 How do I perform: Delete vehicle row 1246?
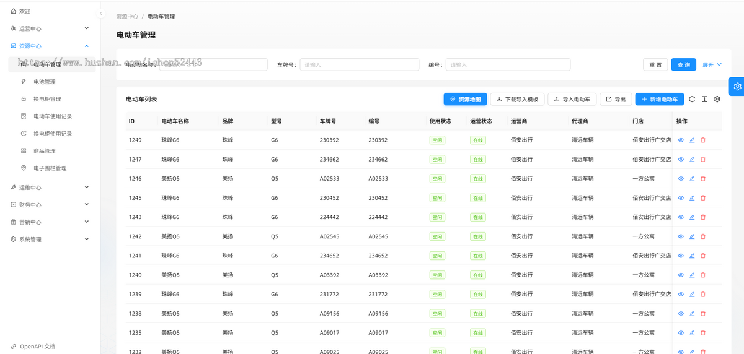point(703,178)
